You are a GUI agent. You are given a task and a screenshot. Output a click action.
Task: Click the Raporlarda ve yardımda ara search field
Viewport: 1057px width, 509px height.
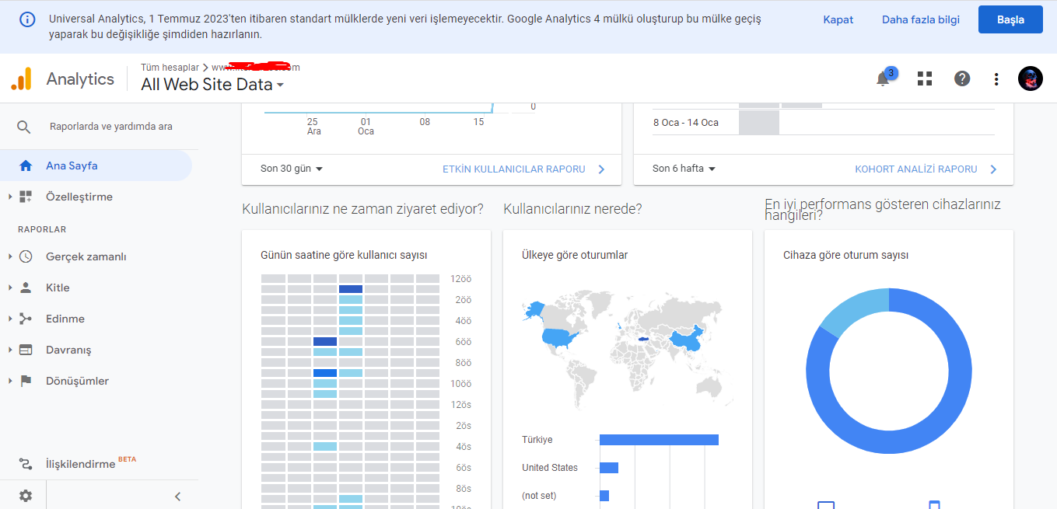tap(111, 127)
